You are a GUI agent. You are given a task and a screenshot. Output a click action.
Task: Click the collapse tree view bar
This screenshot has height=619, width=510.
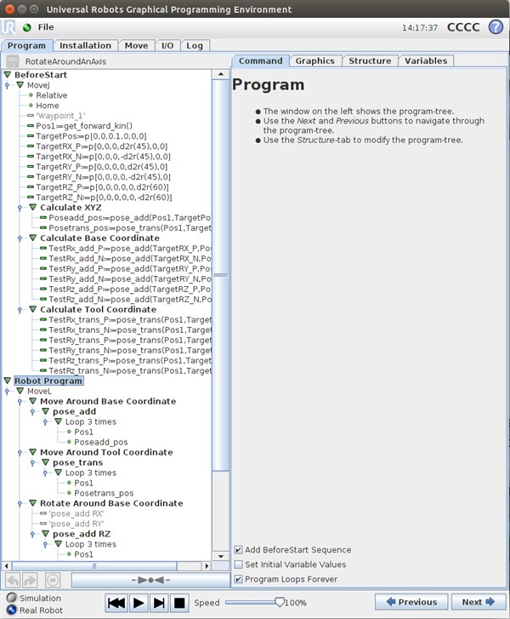150,580
